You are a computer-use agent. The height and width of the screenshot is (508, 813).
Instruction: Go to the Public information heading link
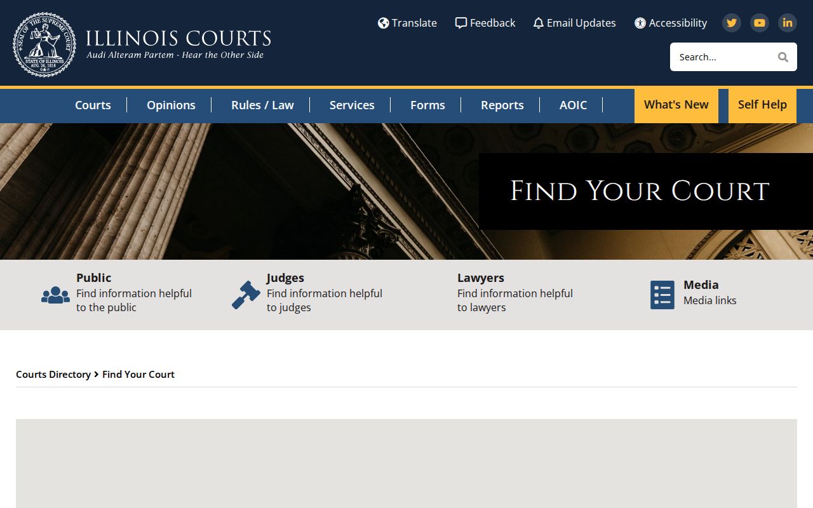tap(93, 277)
